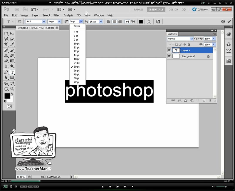Select the Eraser tool

(x=6, y=61)
